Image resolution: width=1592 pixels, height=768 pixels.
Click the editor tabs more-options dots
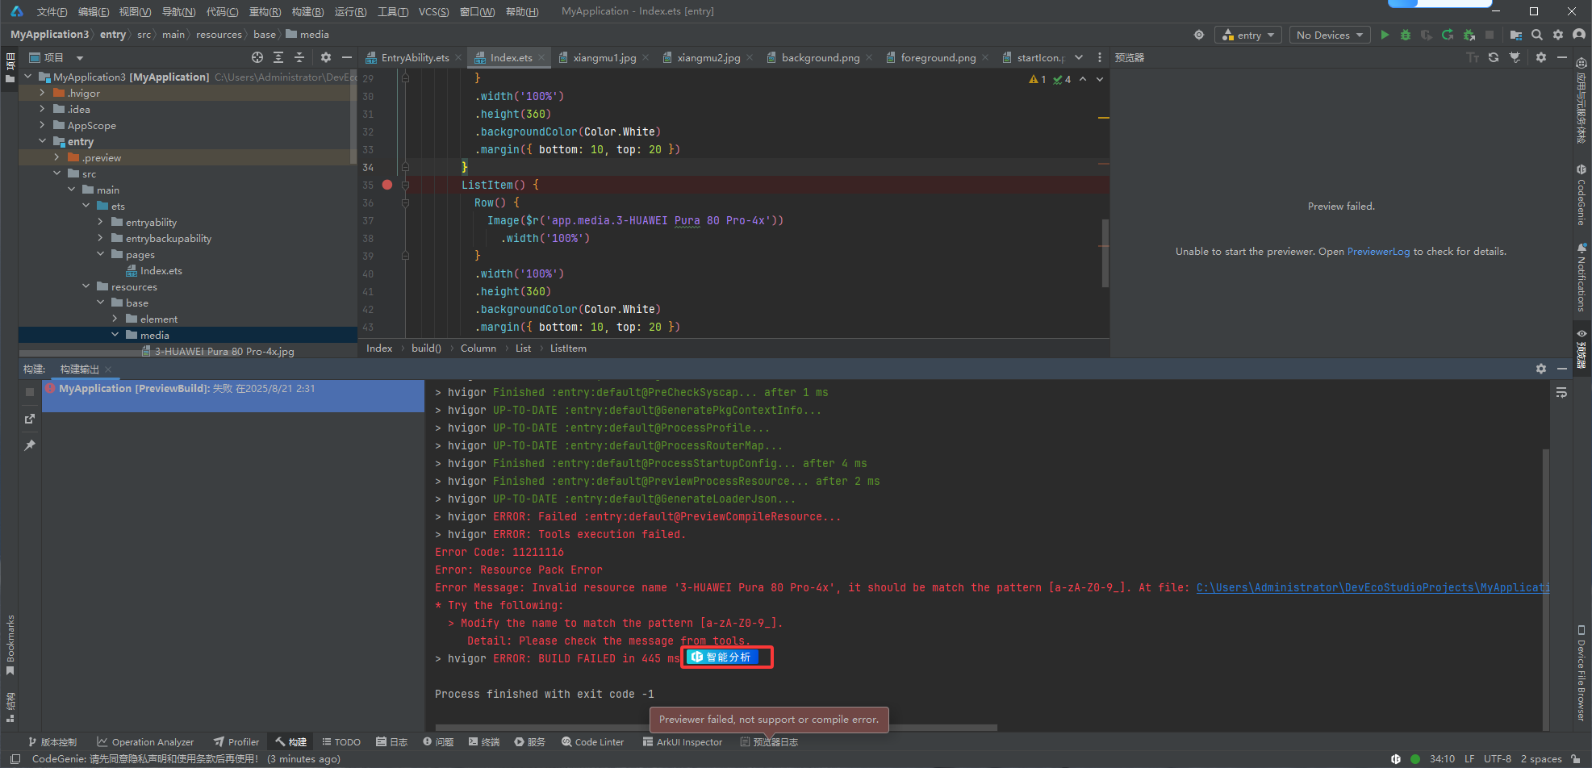[x=1100, y=57]
